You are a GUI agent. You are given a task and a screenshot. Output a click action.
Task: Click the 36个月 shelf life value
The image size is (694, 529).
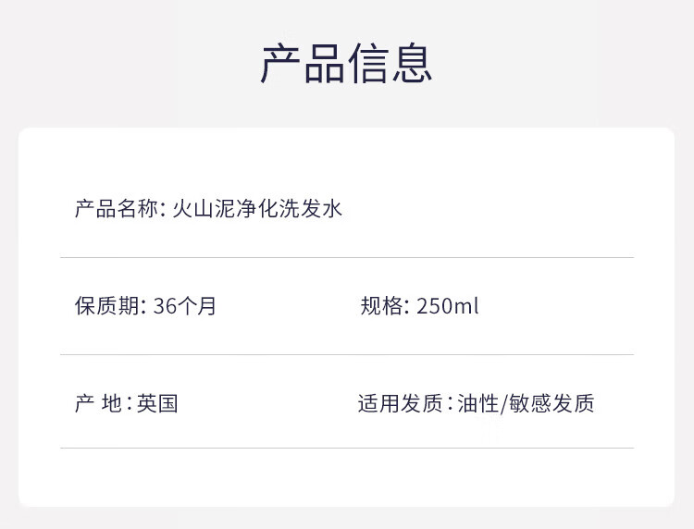point(185,305)
